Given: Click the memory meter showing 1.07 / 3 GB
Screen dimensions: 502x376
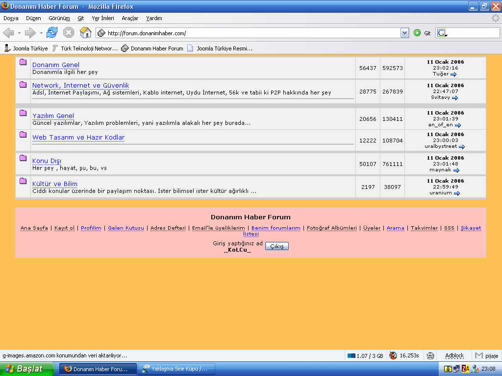Looking at the screenshot, I should (x=365, y=355).
